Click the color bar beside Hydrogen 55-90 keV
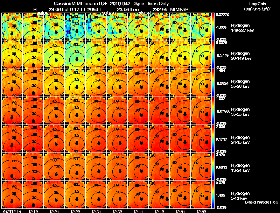This screenshot has width=280, height=213. pyautogui.click(x=213, y=83)
